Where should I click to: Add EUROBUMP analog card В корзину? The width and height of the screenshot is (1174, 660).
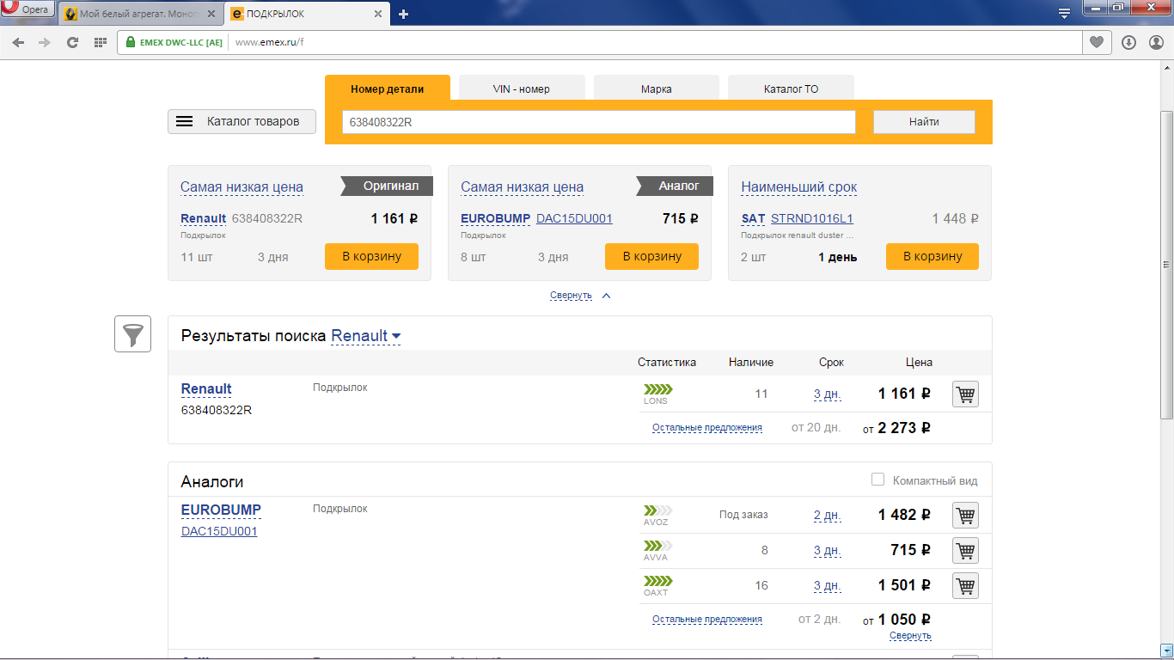pos(651,256)
